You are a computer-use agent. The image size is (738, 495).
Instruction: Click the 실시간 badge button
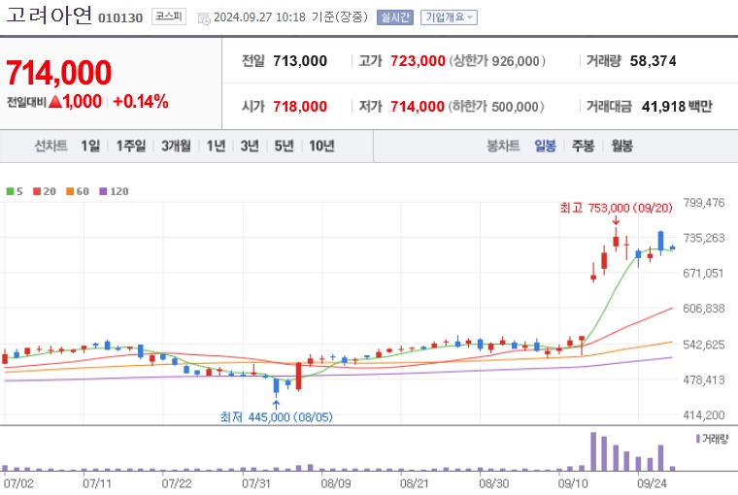[x=395, y=17]
